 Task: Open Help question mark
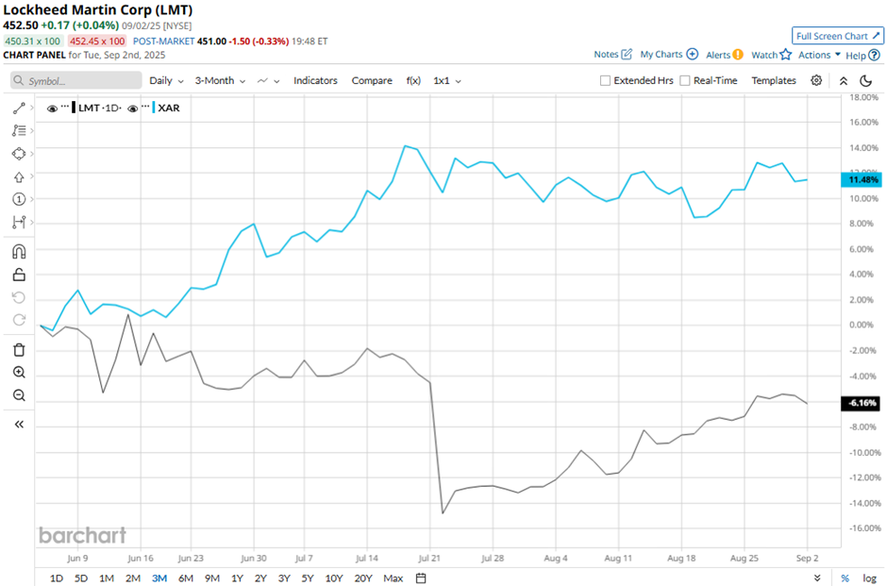click(x=874, y=55)
